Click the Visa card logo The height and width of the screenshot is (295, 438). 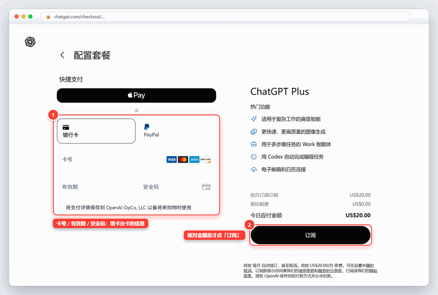[172, 159]
